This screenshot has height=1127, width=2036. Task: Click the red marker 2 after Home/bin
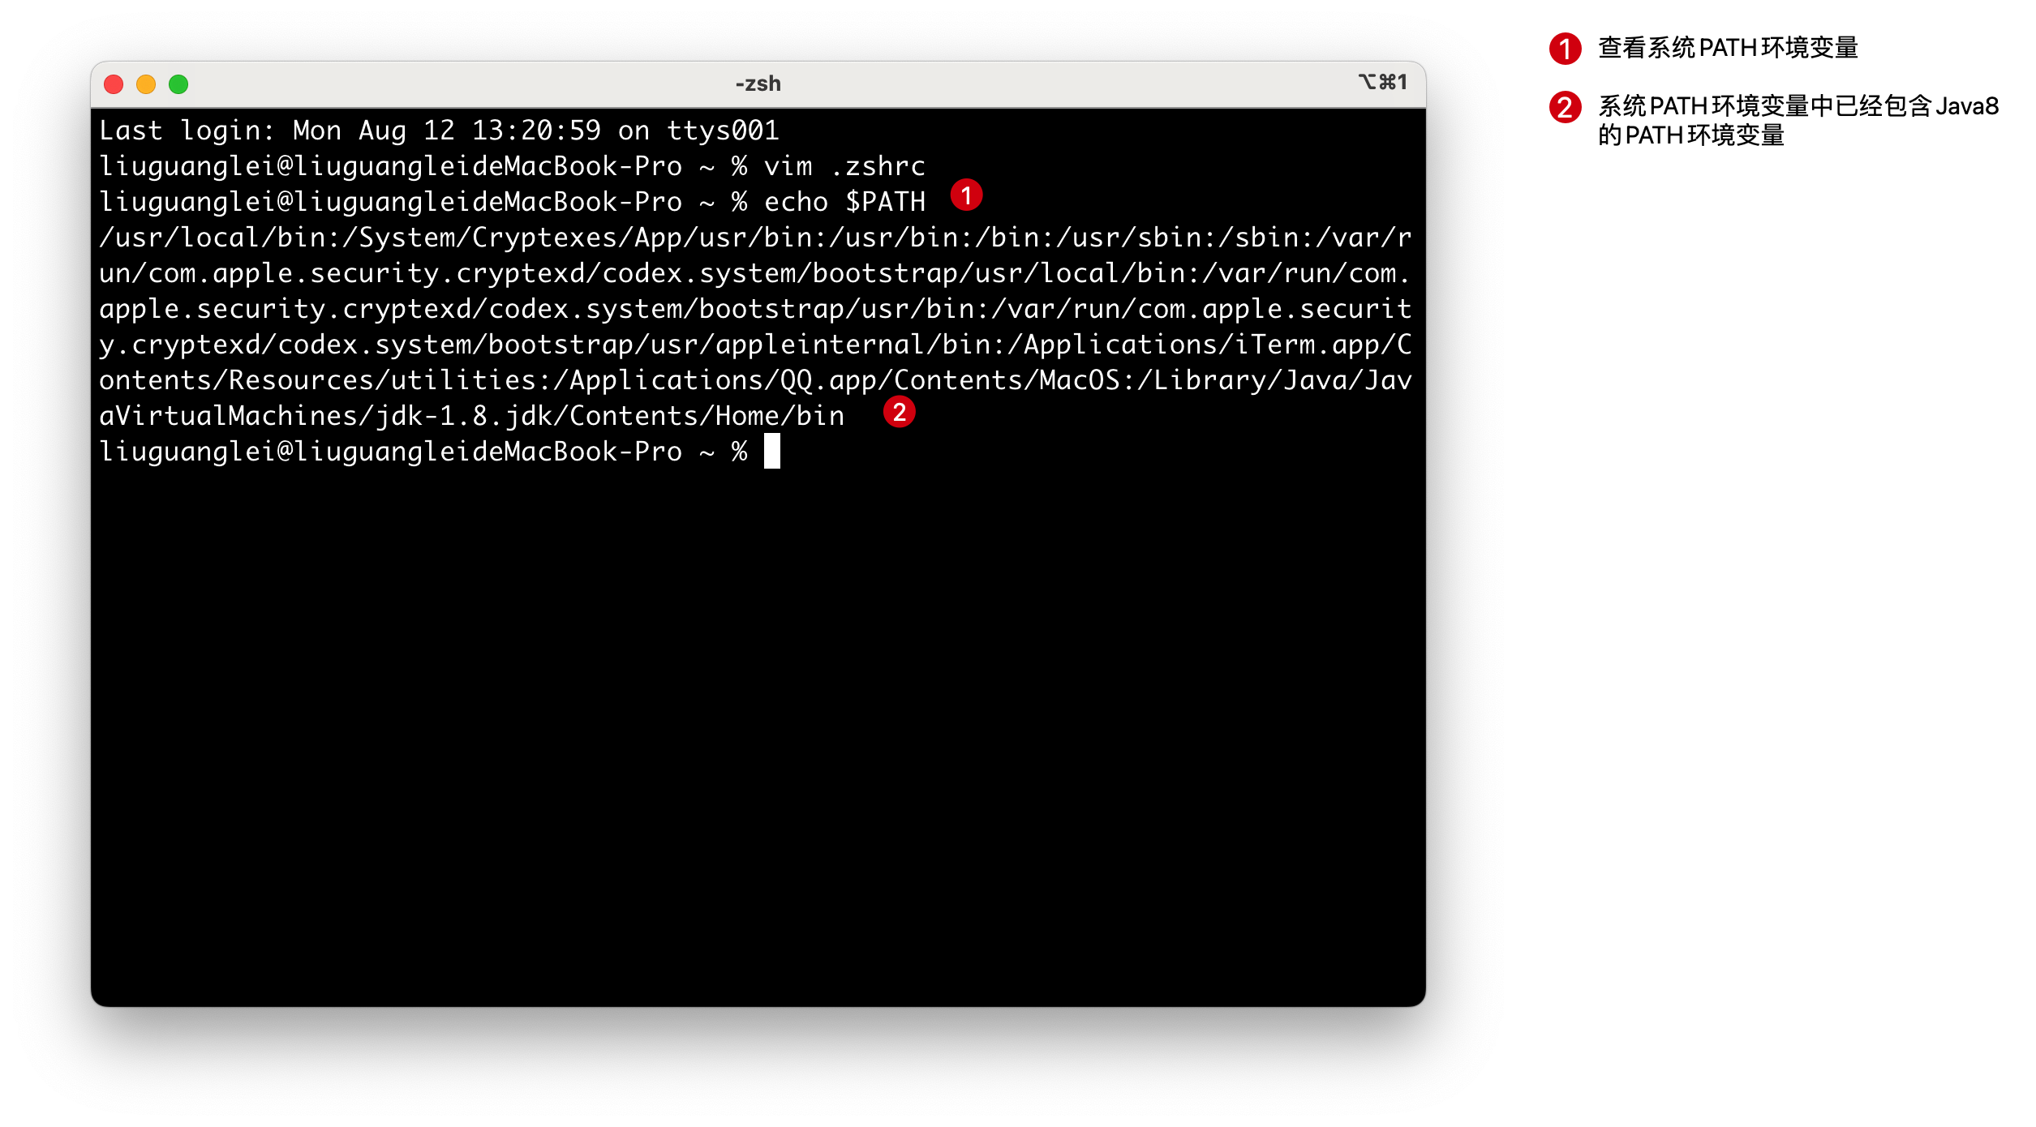(899, 412)
